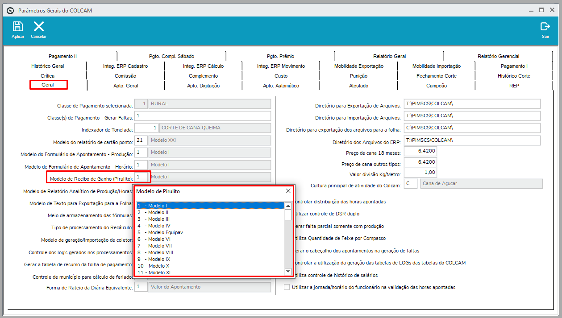
Task: Click the Classe(s) de Pagamento - Gerar Faltas field
Action: 203,116
